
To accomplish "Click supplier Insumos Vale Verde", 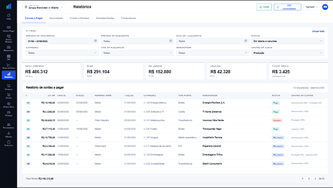I will pyautogui.click(x=213, y=120).
